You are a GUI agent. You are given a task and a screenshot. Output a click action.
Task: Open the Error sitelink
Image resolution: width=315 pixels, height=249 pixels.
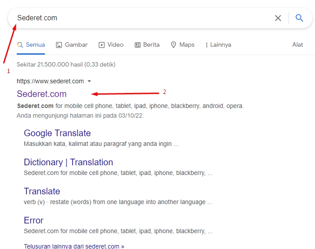pos(33,220)
